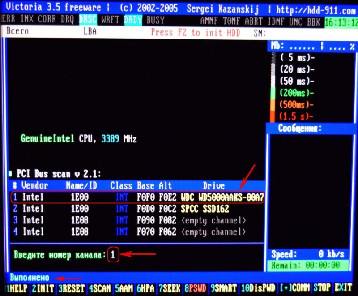Click Speed 0 kb/s readout
This screenshot has height=296, width=358.
point(307,254)
